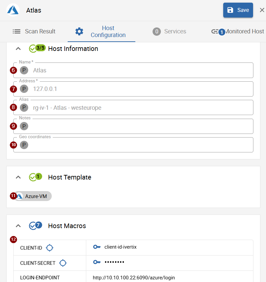Click the CLIENT-ID macro name
This screenshot has width=266, height=282.
click(x=31, y=248)
